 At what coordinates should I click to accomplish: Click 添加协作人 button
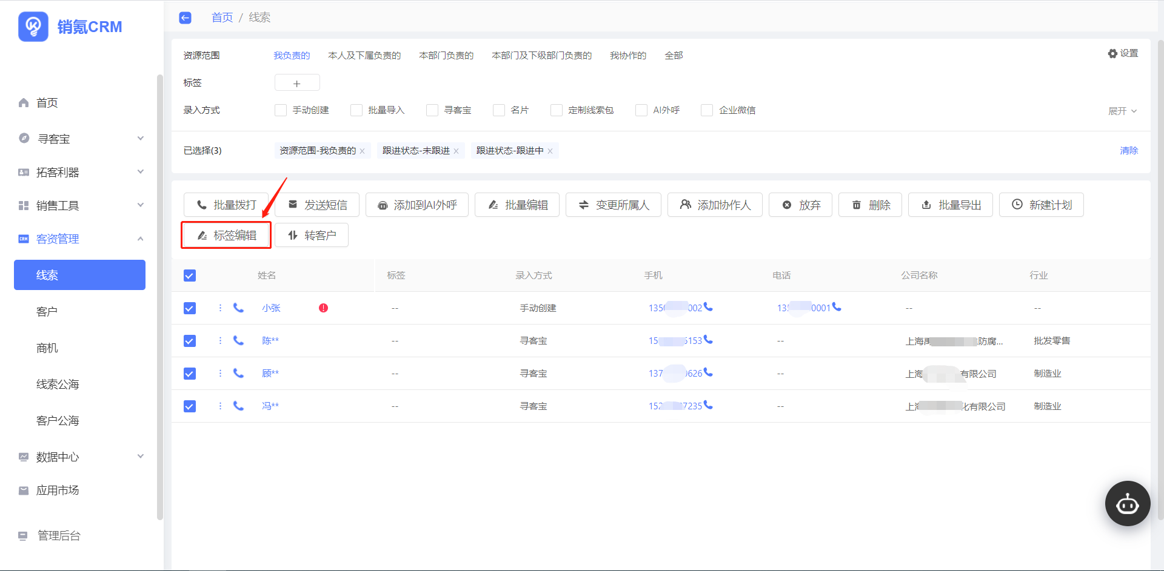tap(715, 205)
